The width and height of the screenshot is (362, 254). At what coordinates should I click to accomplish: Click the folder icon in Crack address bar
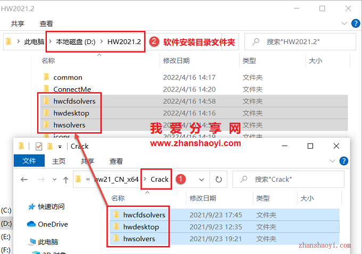78,179
